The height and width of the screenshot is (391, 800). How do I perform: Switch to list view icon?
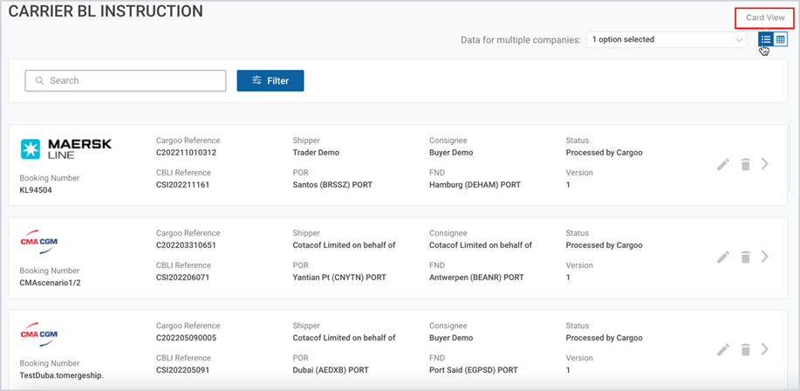(x=765, y=39)
